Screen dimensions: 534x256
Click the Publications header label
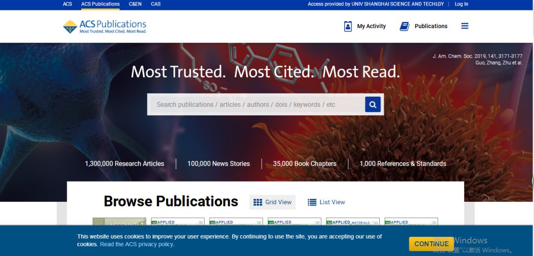[431, 26]
